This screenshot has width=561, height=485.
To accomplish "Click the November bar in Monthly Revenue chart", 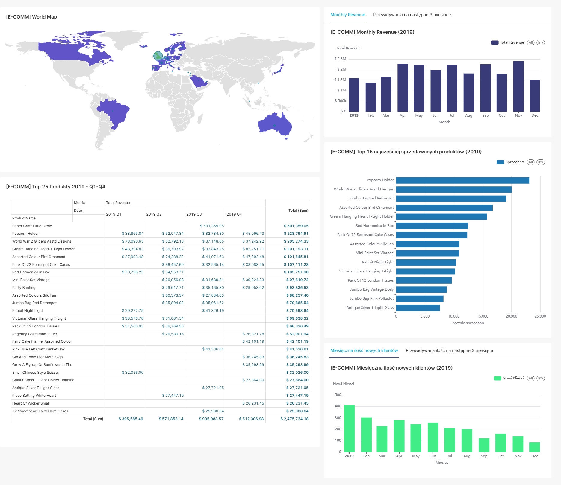I will pyautogui.click(x=518, y=86).
